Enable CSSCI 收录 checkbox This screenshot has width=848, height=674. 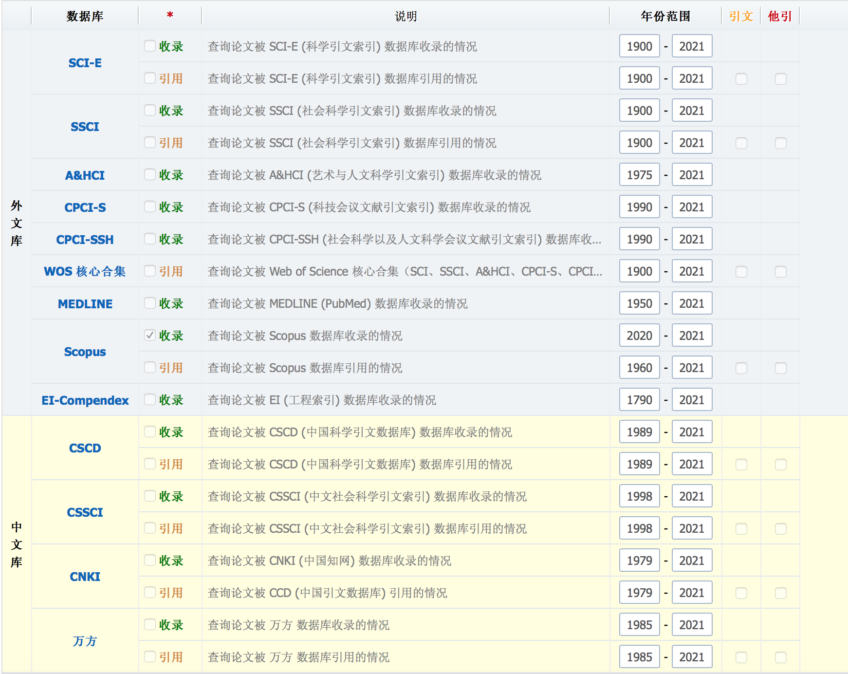pos(150,496)
